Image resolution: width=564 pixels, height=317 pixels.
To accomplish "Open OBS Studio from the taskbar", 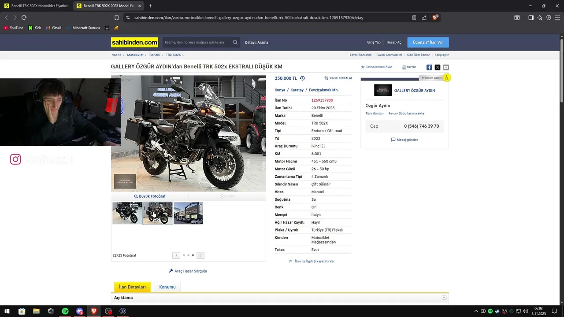I will (x=108, y=311).
